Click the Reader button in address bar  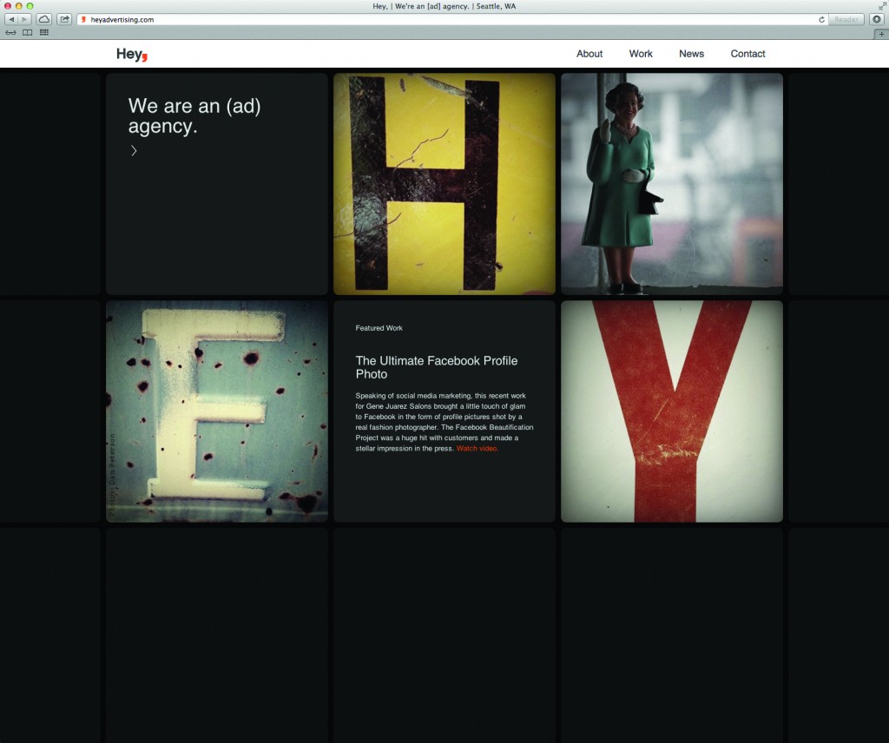[x=846, y=19]
